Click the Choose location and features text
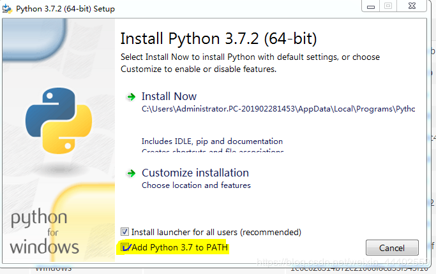 [x=196, y=185]
